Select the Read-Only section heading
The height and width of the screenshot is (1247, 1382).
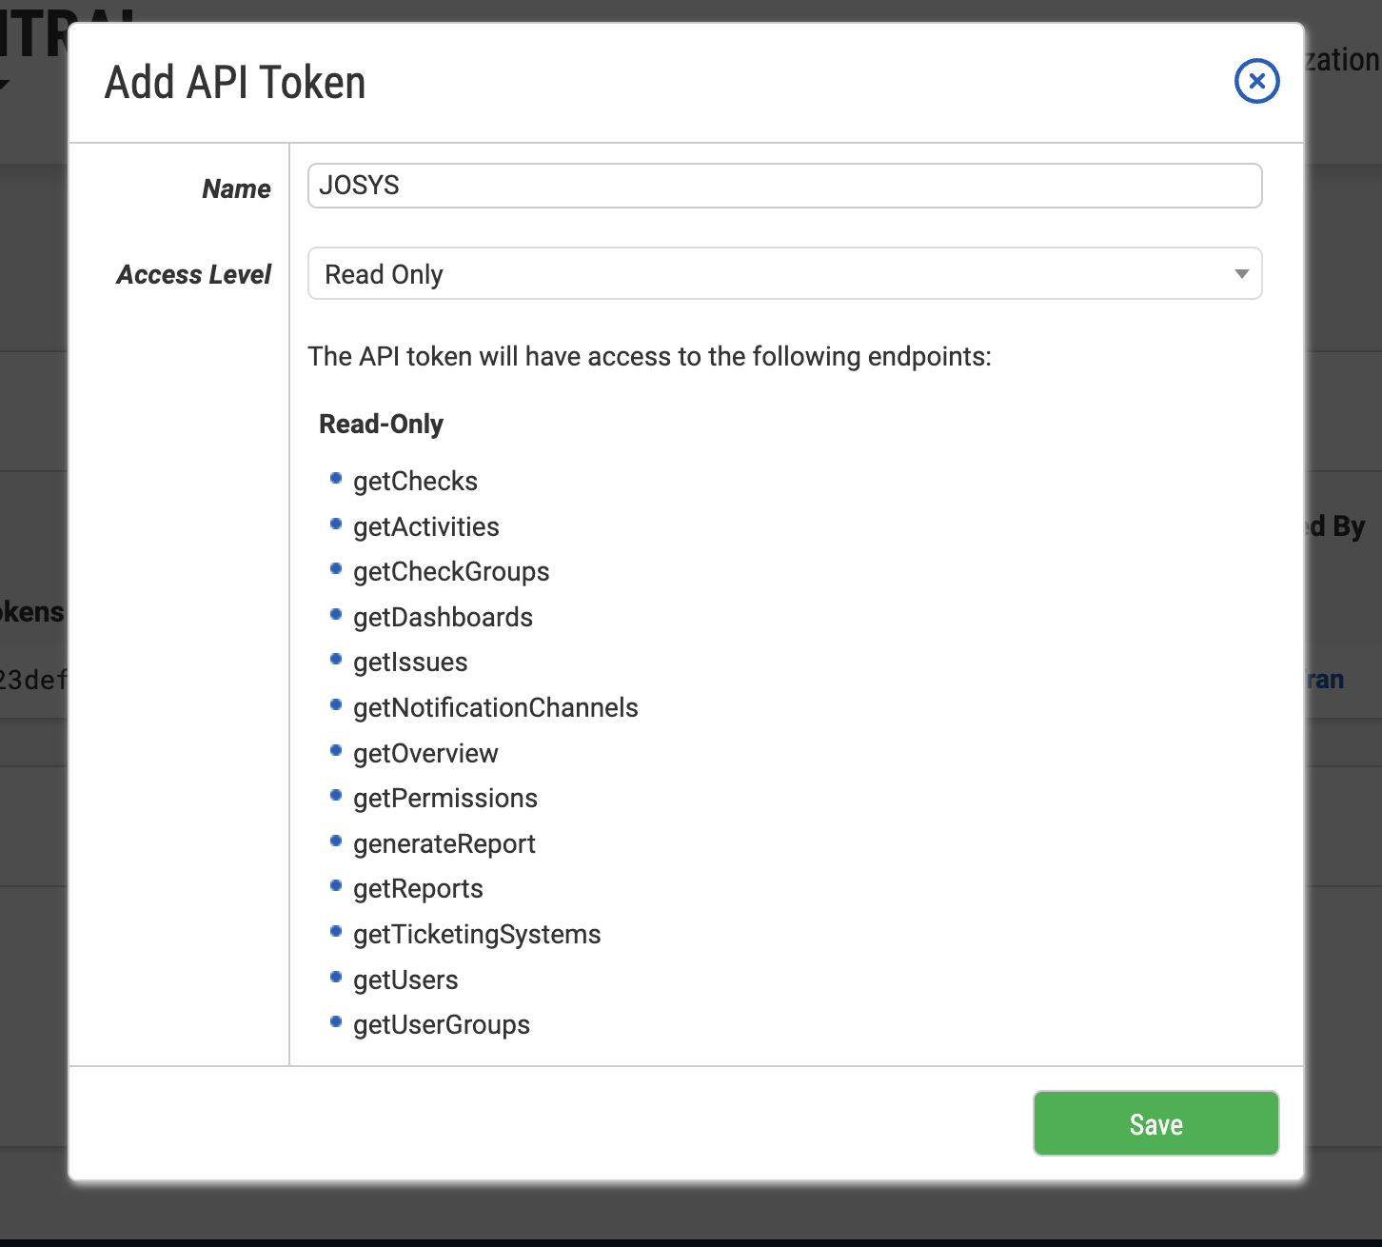381,425
